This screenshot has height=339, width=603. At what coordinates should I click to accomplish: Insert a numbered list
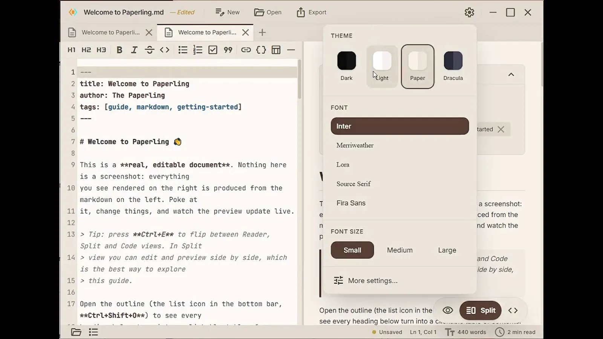click(198, 50)
